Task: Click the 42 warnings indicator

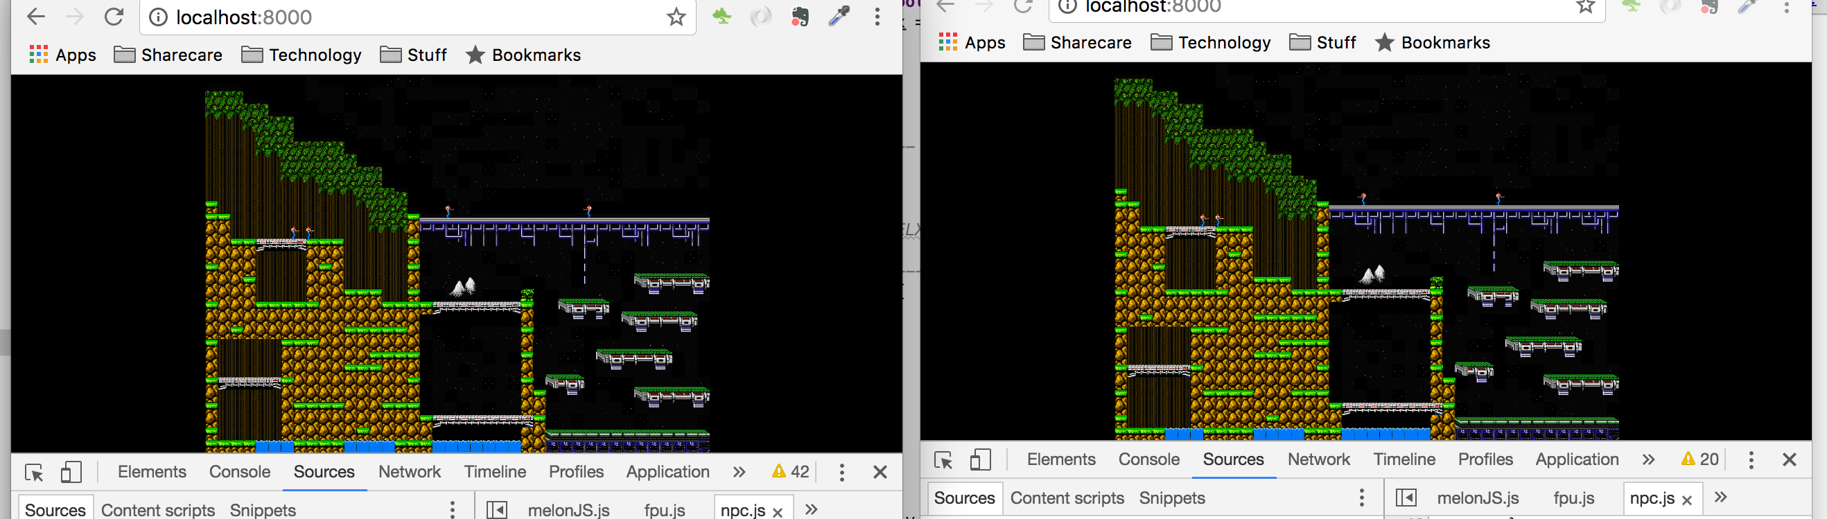Action: (790, 472)
